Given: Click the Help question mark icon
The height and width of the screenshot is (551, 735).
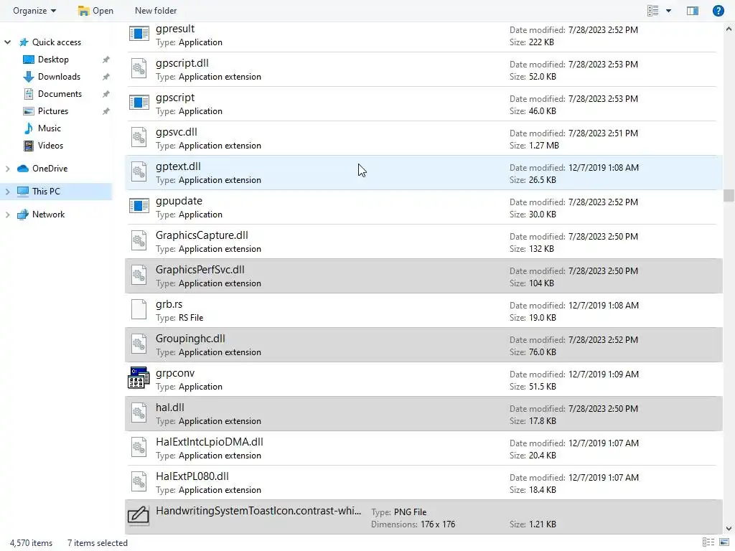Looking at the screenshot, I should pos(718,11).
